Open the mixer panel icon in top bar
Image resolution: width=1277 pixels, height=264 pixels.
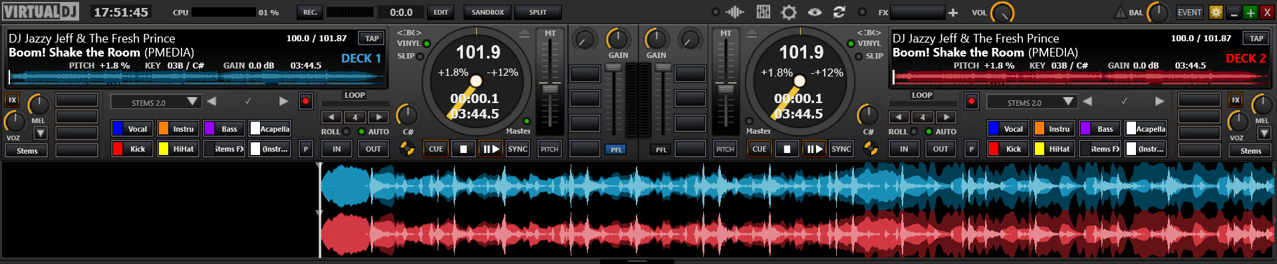[x=763, y=12]
